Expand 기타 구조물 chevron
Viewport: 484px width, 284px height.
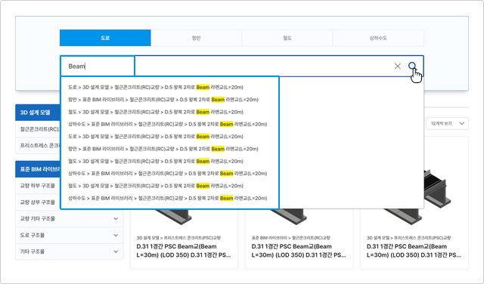116,252
